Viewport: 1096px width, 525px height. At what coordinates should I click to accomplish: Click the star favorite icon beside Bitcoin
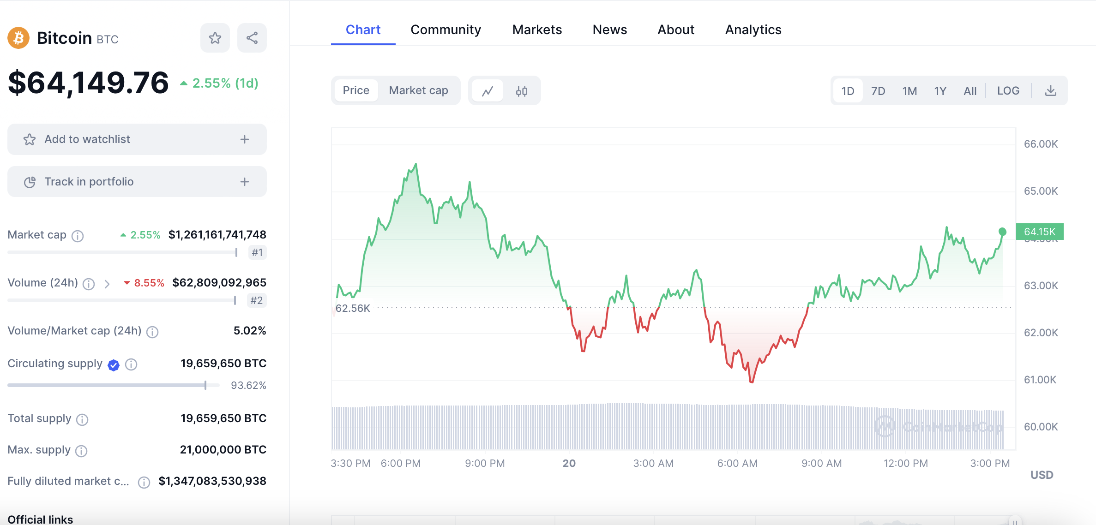pos(215,38)
